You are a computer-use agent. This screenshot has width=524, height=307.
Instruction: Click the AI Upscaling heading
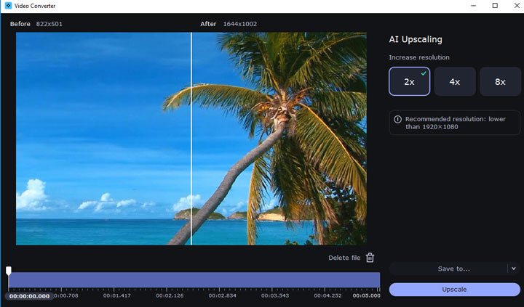coord(416,39)
